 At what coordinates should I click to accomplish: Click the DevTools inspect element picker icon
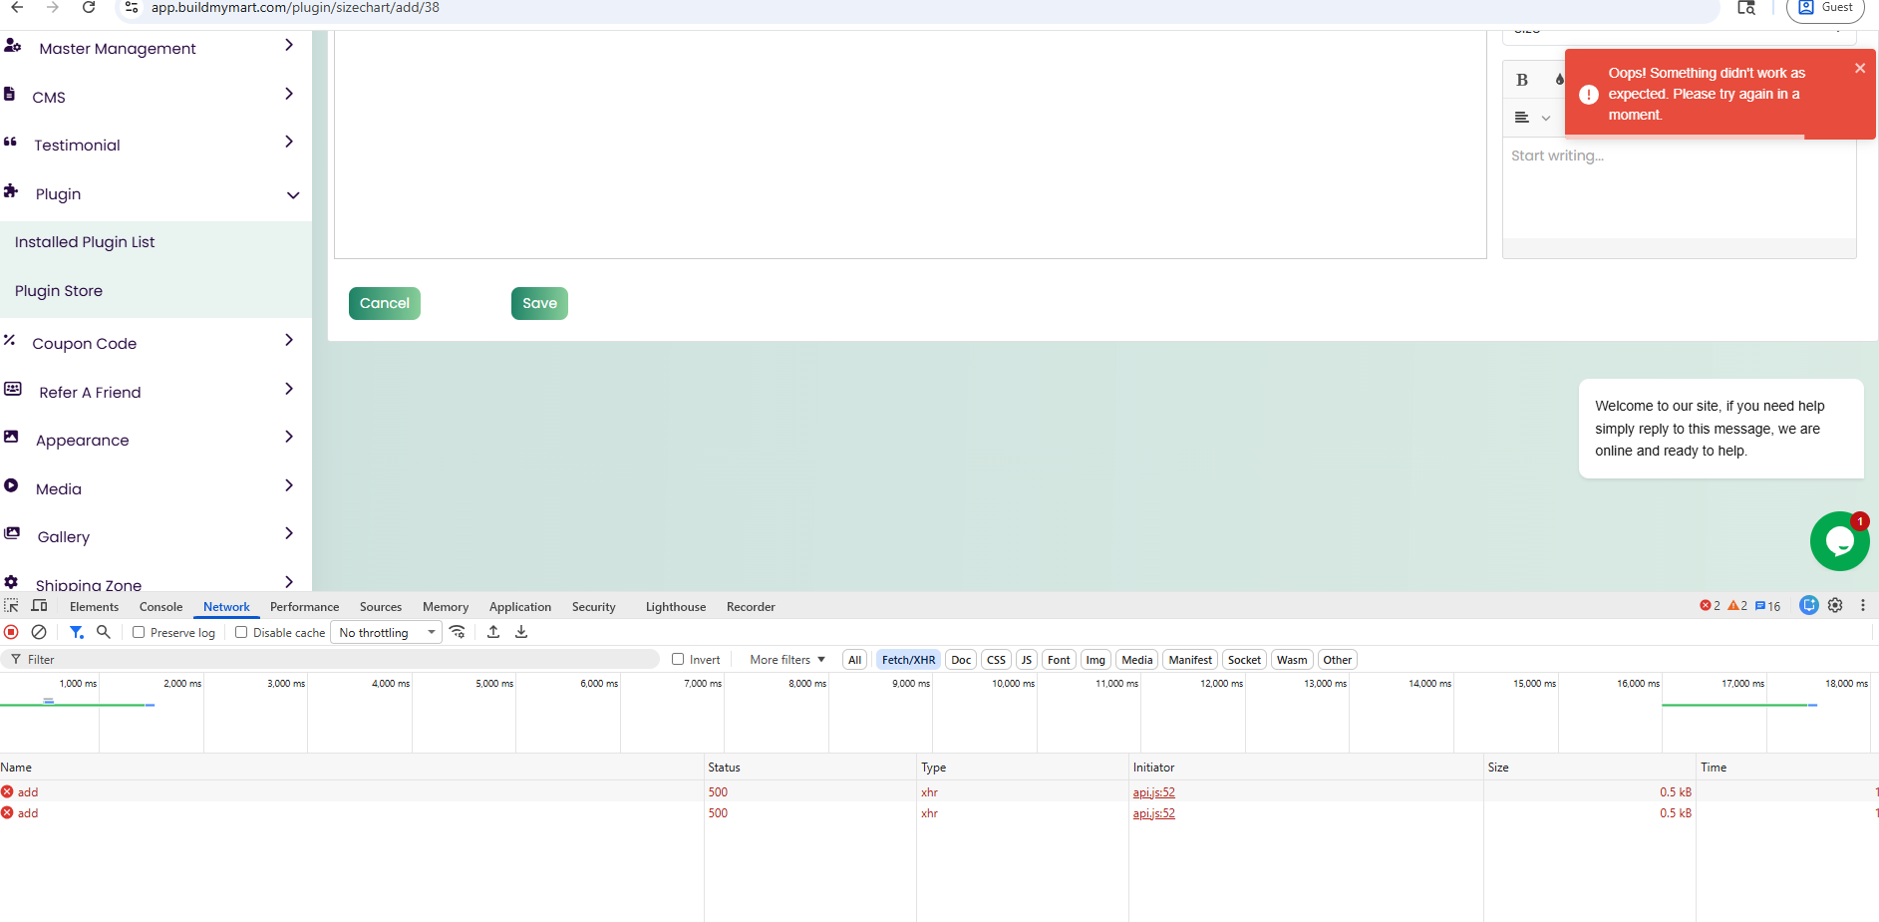(11, 606)
